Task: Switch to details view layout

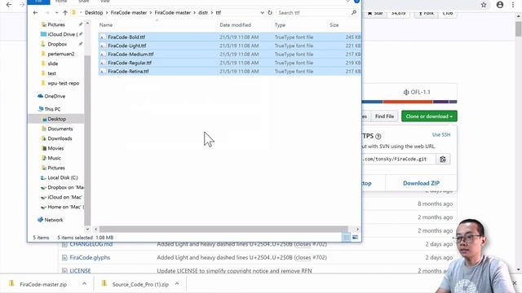Action: (x=346, y=237)
